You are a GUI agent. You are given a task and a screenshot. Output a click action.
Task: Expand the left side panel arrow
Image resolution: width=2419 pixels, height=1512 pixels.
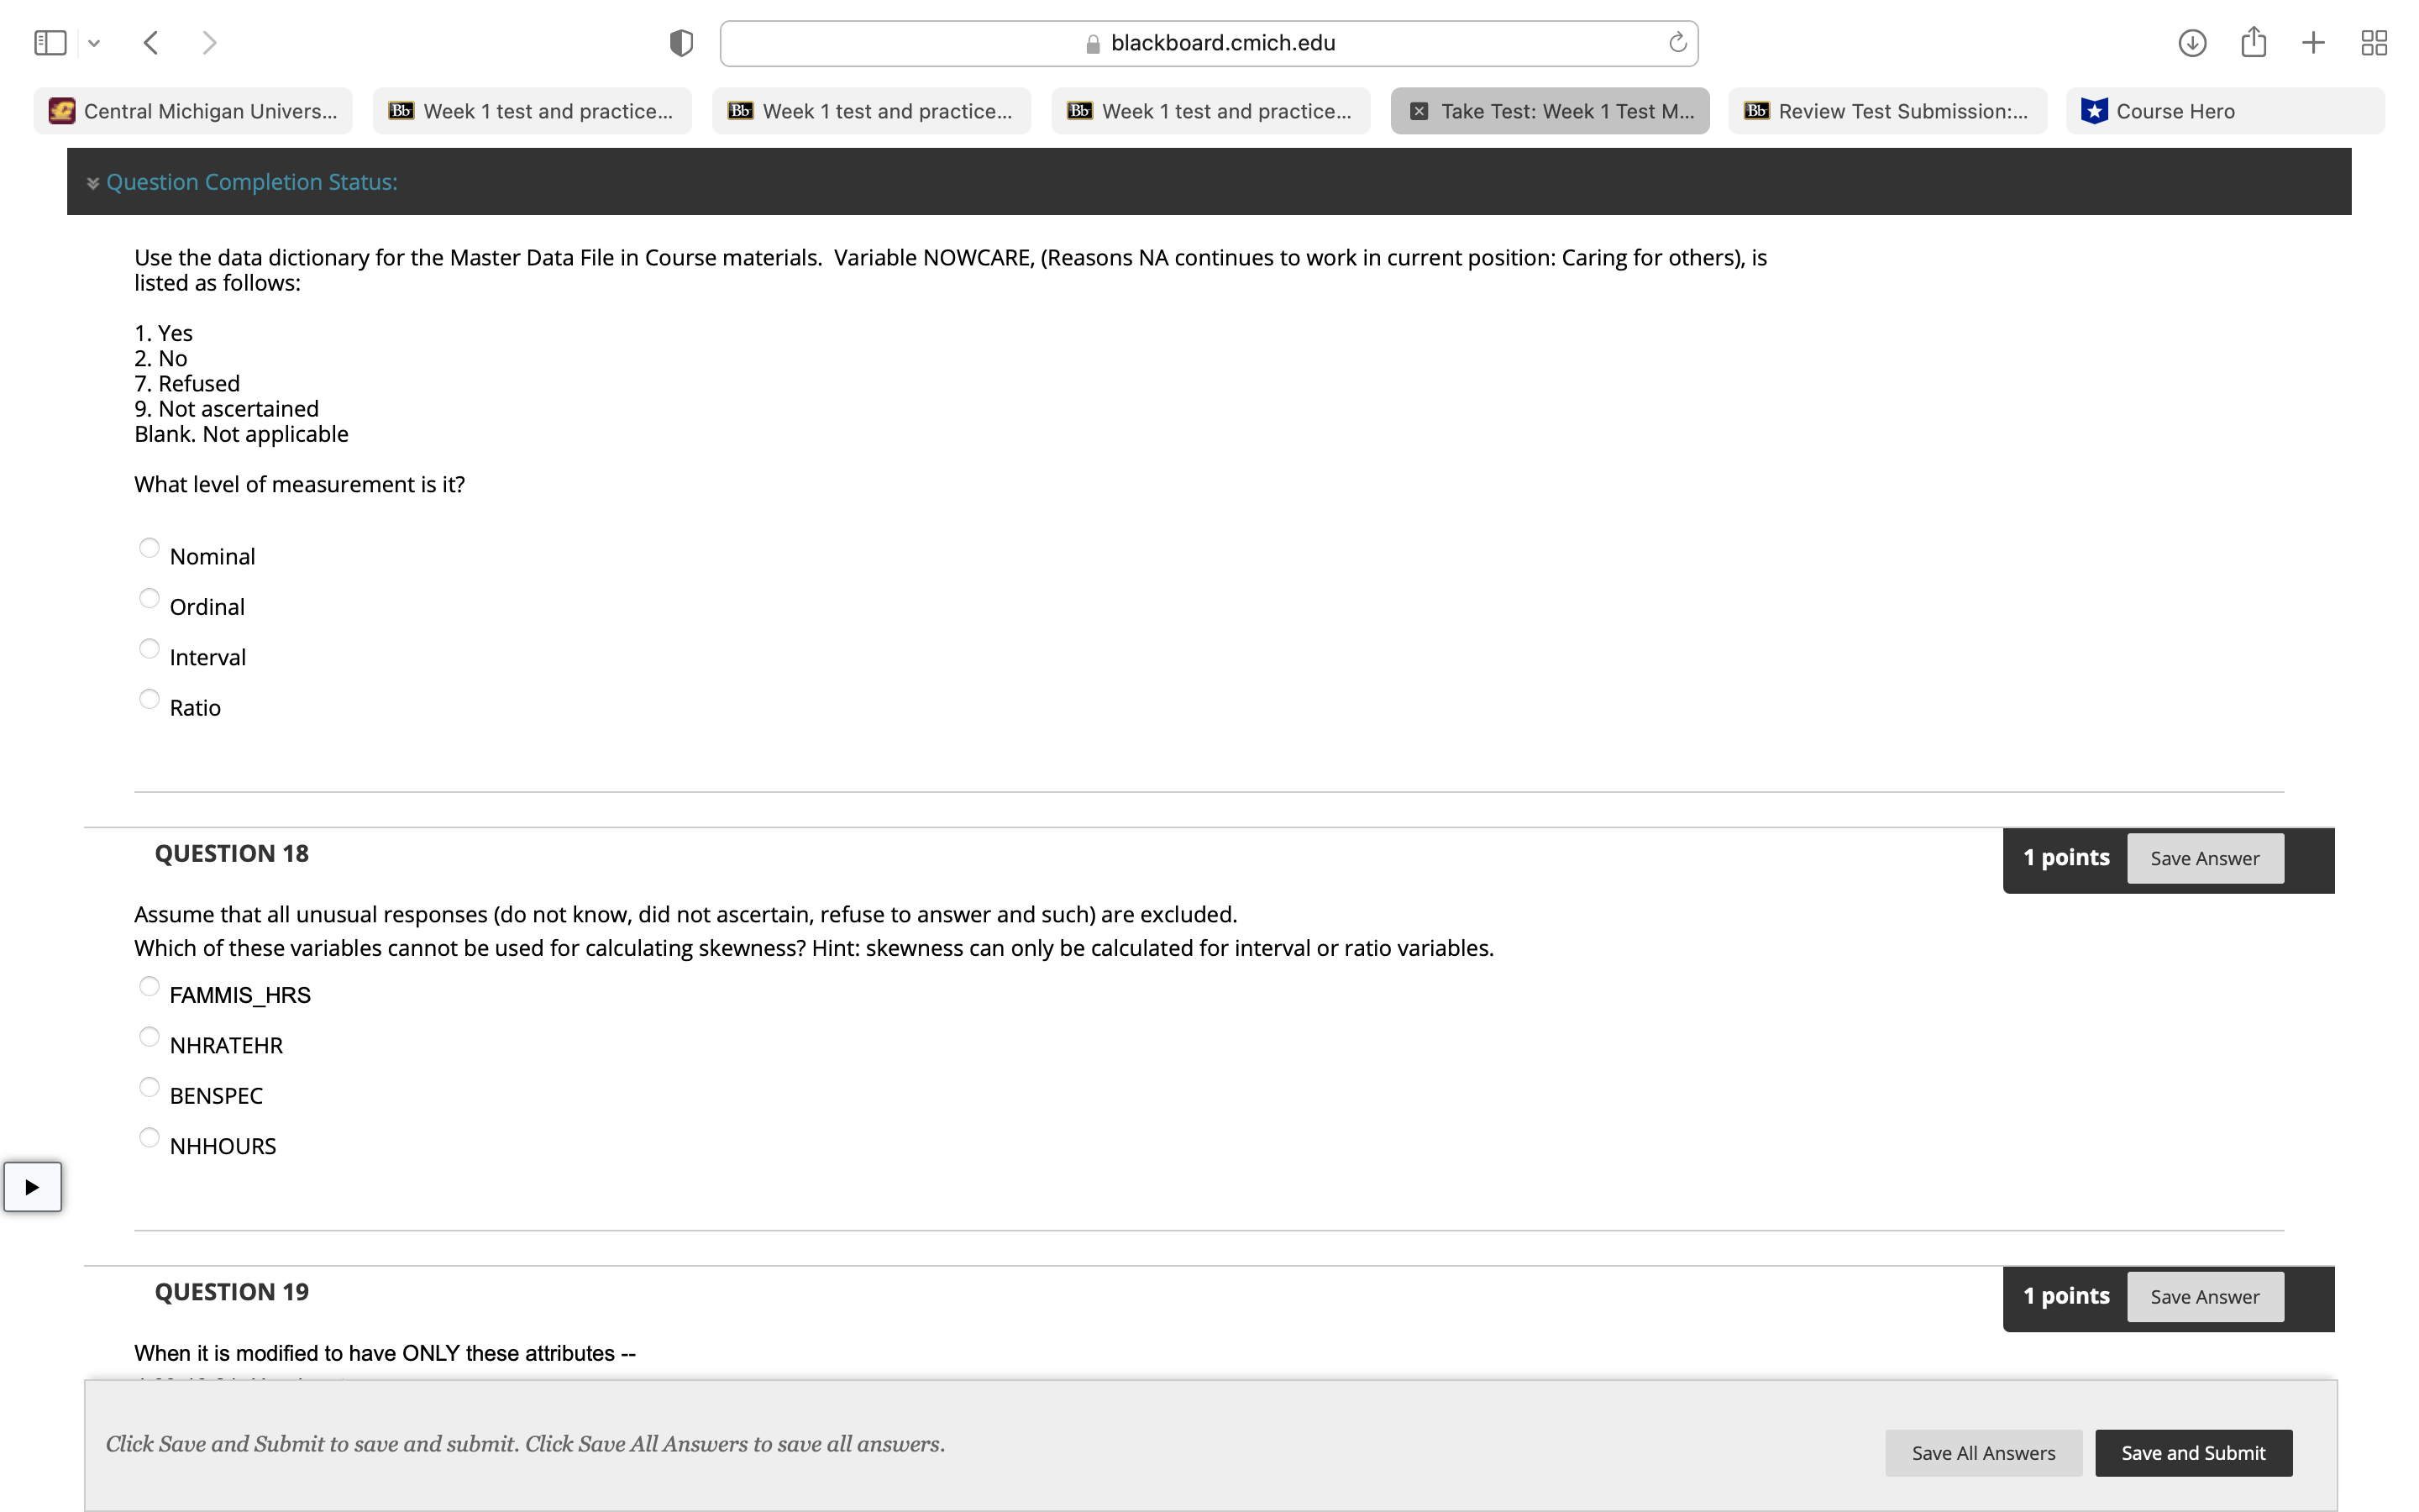[32, 1187]
